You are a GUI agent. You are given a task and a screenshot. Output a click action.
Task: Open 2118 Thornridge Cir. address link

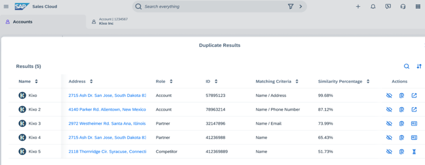point(107,151)
